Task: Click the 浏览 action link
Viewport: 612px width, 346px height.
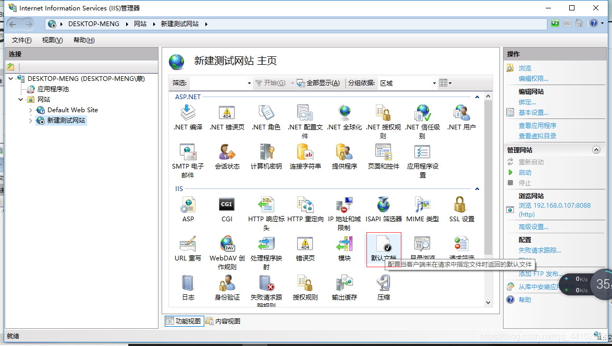Action: tap(524, 68)
